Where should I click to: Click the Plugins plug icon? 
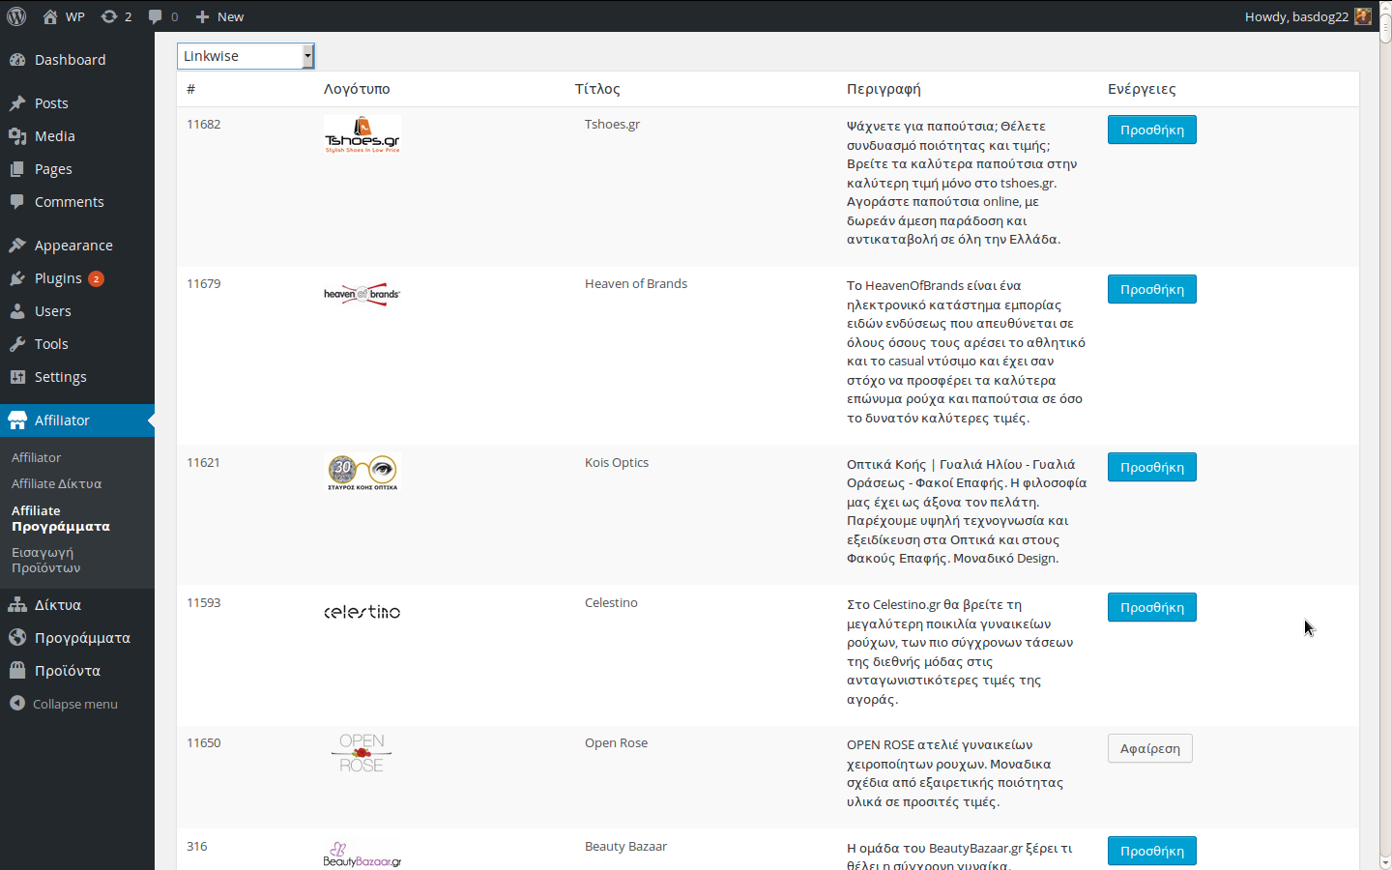tap(17, 278)
